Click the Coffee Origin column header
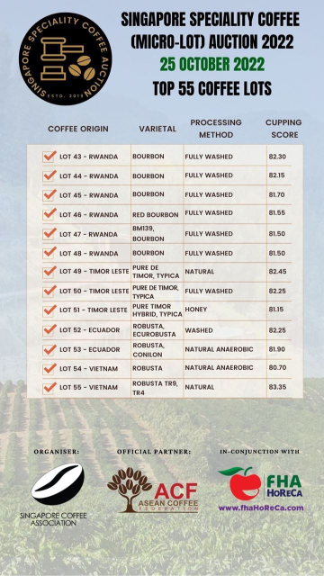 (78, 129)
